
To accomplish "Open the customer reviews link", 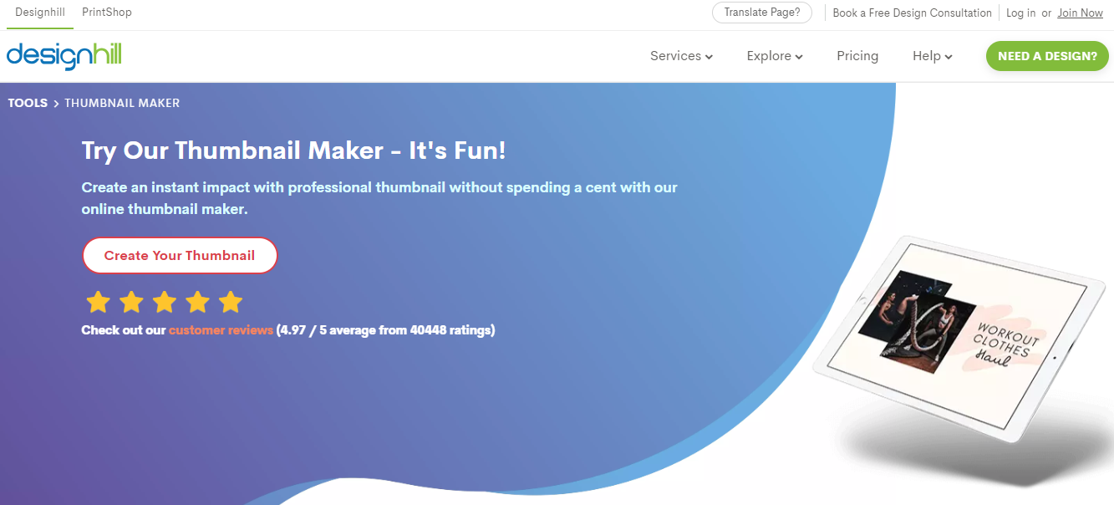I will pos(221,330).
